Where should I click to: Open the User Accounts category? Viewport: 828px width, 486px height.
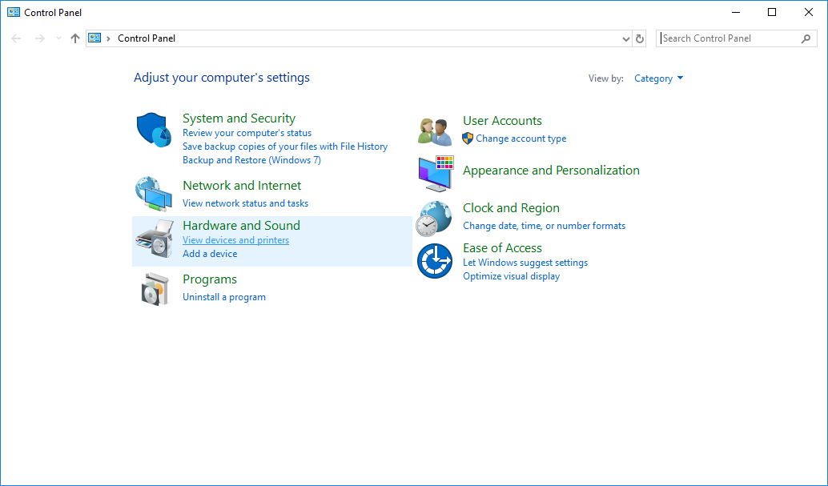coord(502,121)
